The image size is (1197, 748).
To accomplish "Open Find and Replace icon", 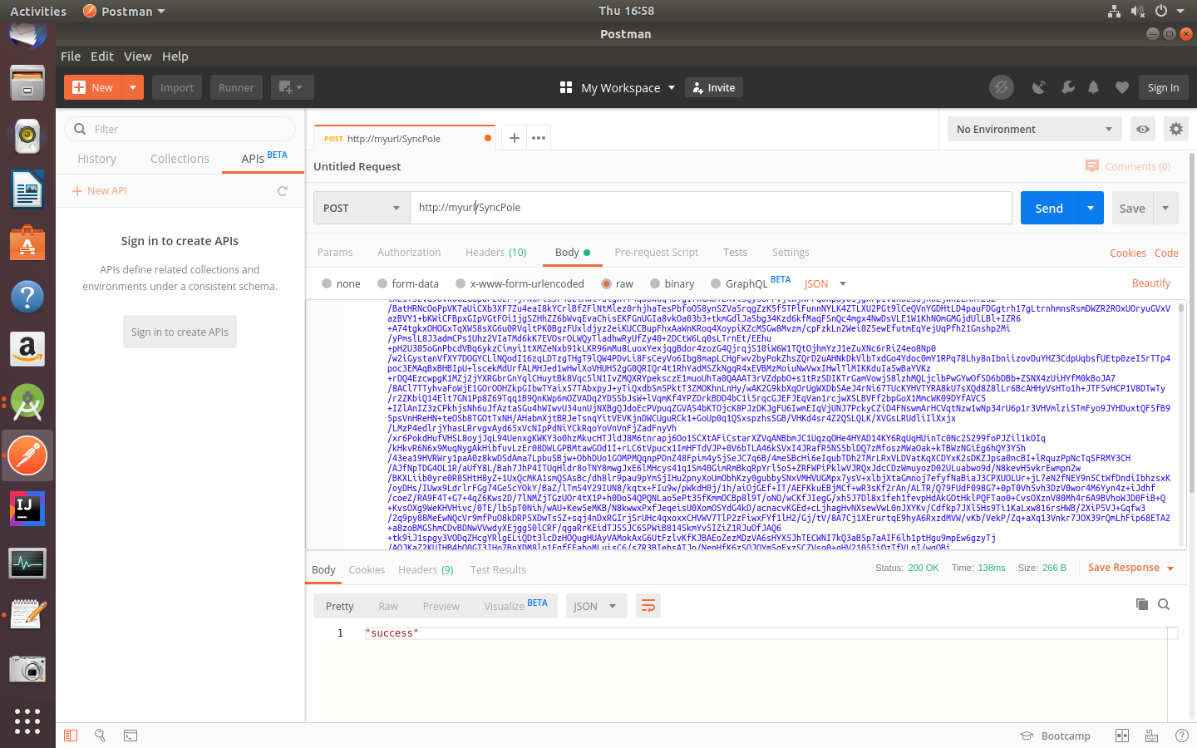I will coord(100,736).
